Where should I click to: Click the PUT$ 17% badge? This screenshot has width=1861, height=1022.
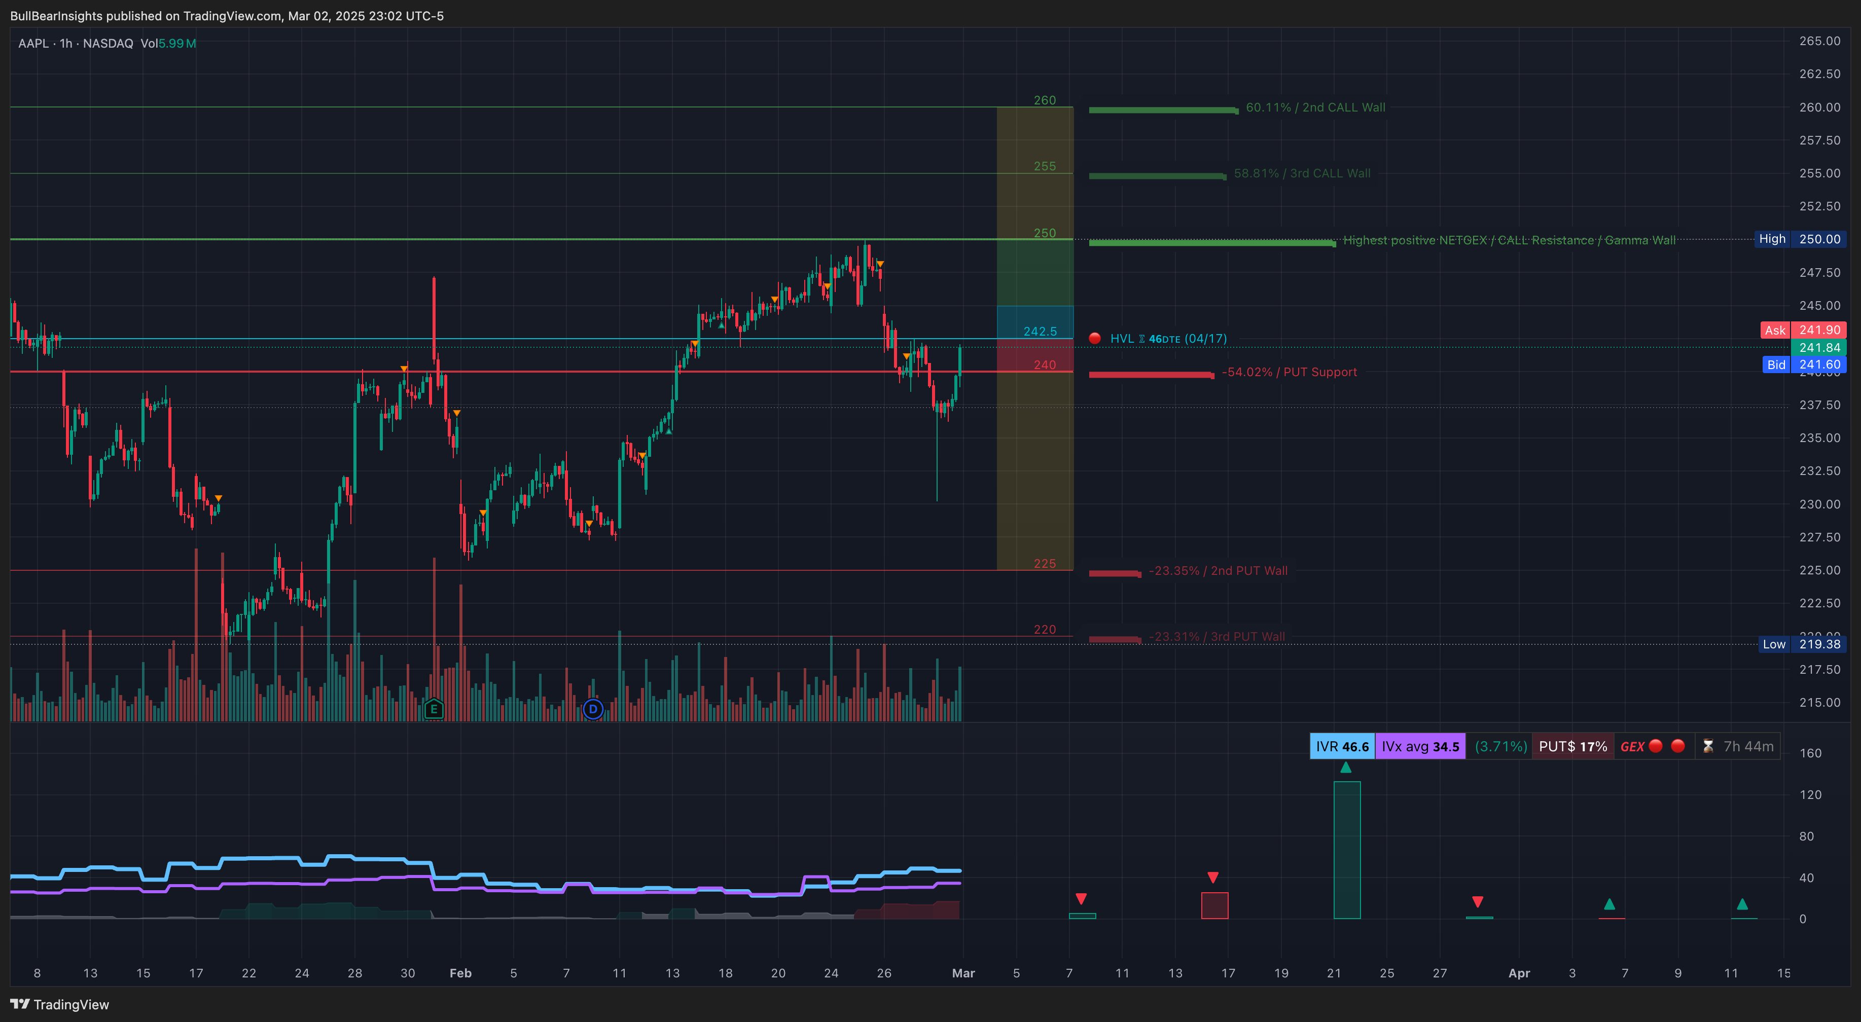1573,746
